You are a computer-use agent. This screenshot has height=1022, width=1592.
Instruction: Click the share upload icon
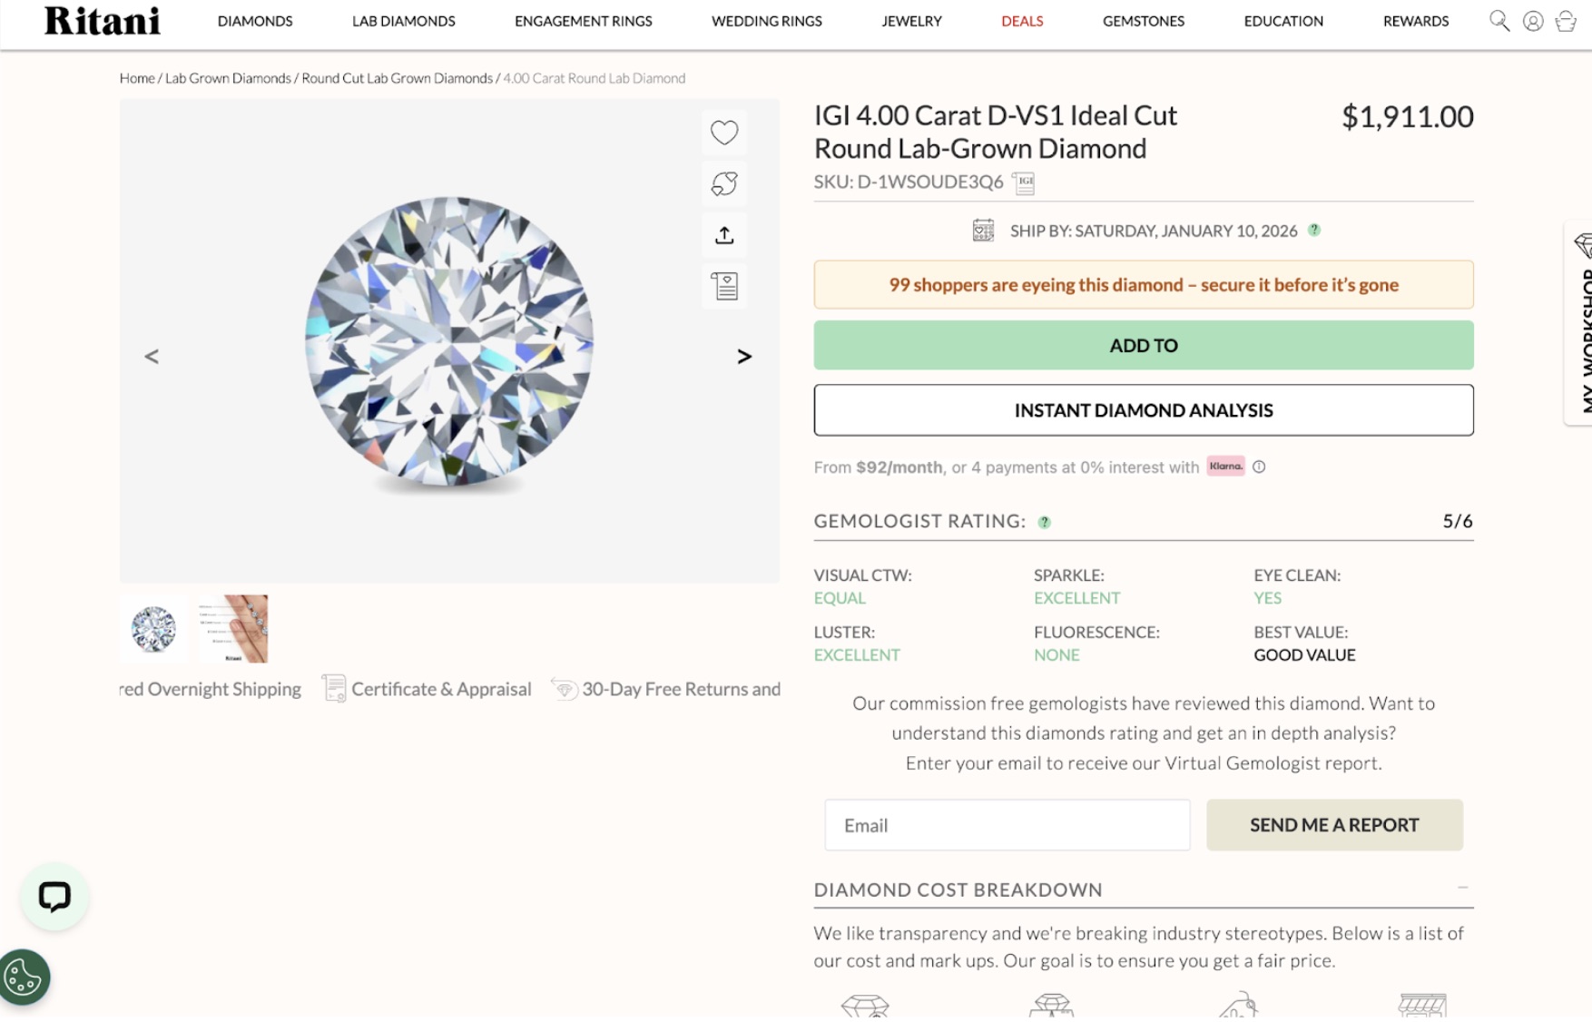(x=723, y=235)
